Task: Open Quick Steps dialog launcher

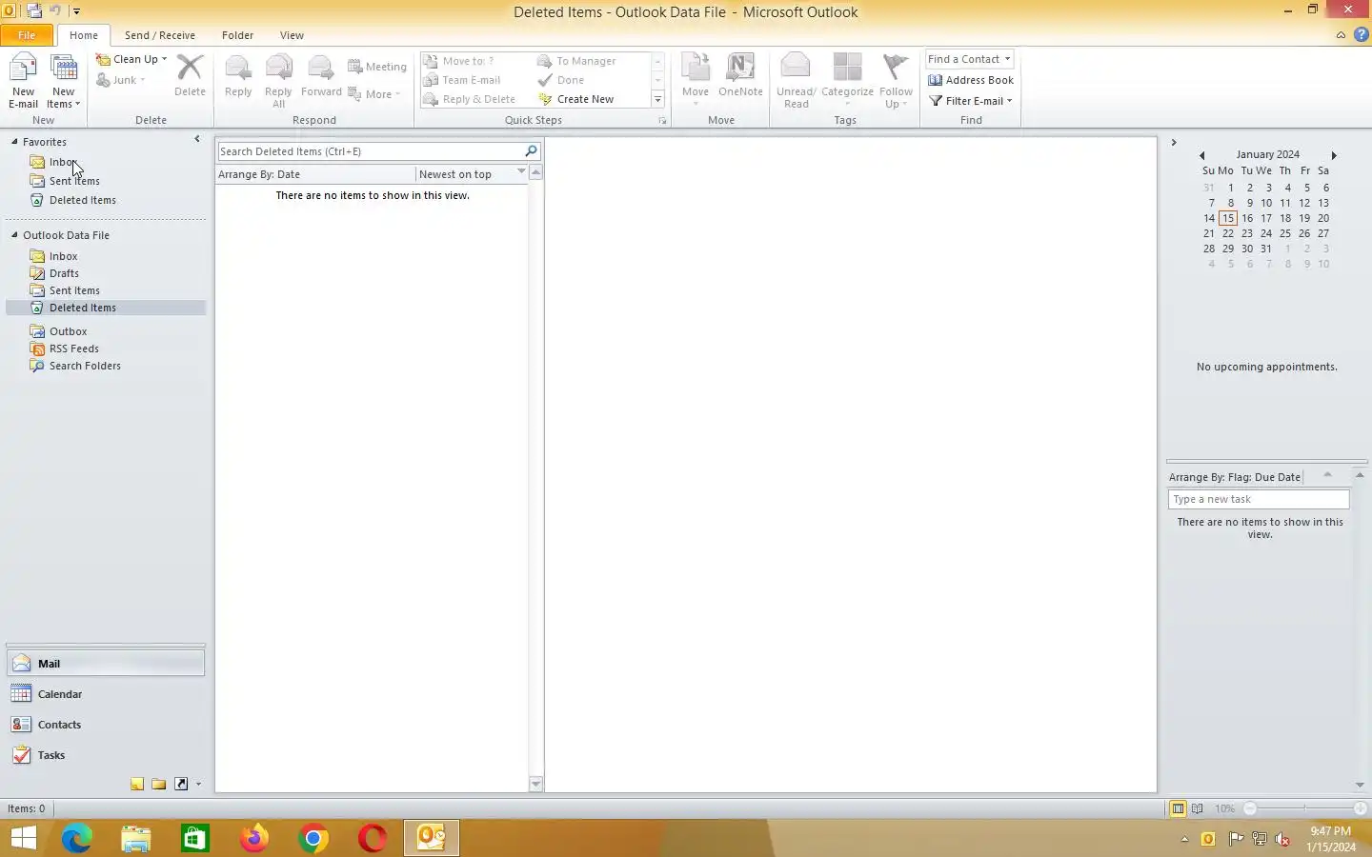Action: 662,121
